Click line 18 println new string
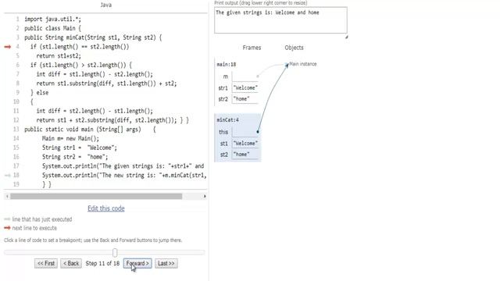 [124, 175]
